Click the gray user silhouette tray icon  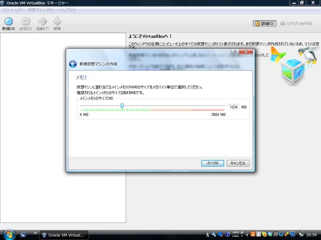tap(258, 234)
